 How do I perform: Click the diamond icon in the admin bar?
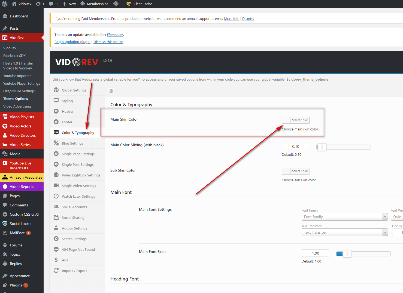(116, 4)
